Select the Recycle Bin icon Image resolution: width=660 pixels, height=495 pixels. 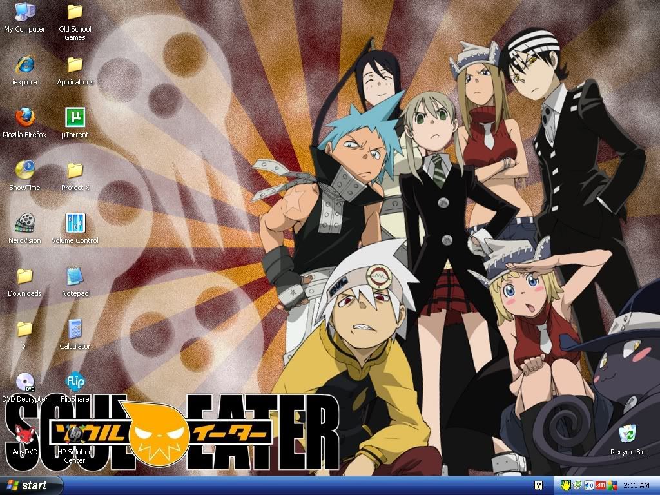627,434
